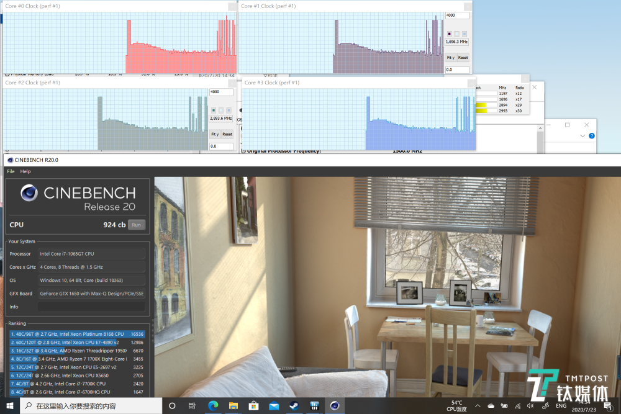
Task: Pick the rightmost blue swatch in Core #2 Clock
Action: pos(229,110)
